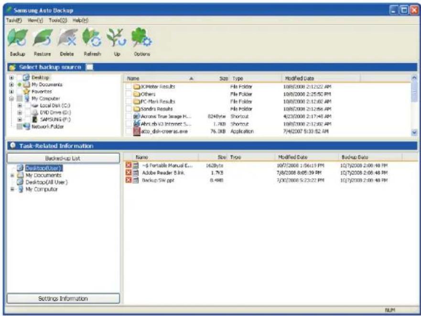
Task: Open the Task menu
Action: pos(14,21)
